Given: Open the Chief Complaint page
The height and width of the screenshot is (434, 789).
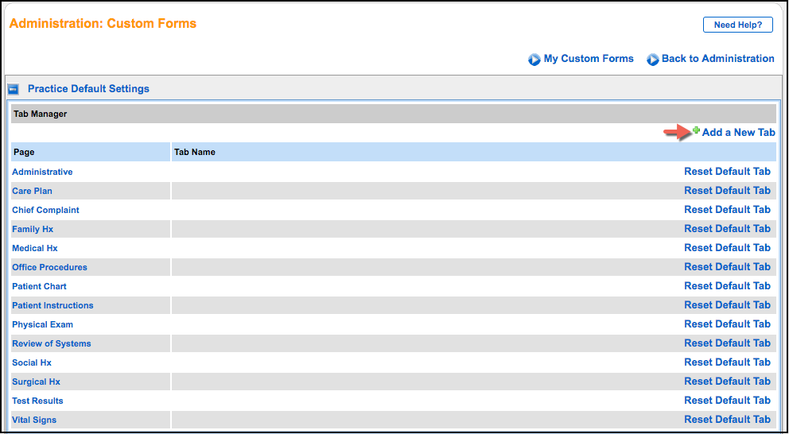Looking at the screenshot, I should (x=45, y=210).
